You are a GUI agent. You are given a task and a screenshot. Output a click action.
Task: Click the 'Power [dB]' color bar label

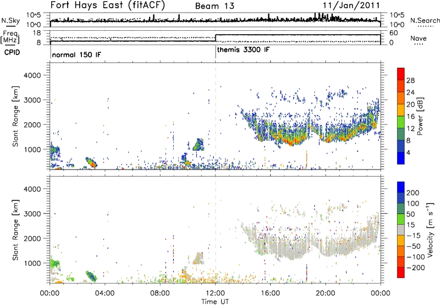point(420,116)
